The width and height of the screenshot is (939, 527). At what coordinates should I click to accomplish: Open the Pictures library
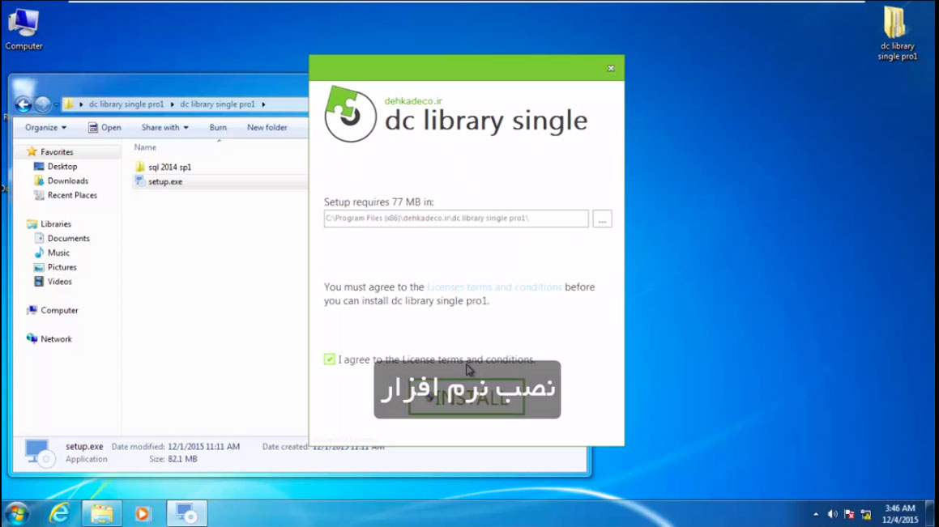coord(62,267)
